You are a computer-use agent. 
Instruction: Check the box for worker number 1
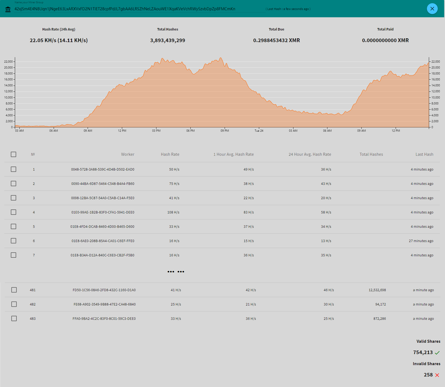13,169
